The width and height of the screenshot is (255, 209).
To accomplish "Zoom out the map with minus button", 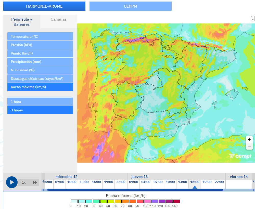I will pyautogui.click(x=249, y=146).
